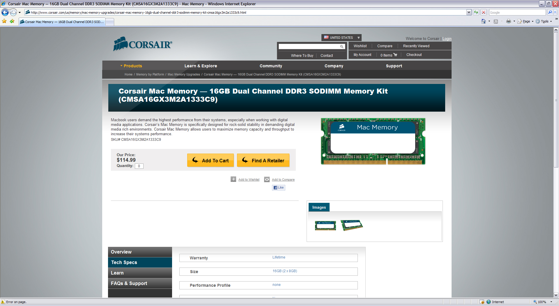559x306 pixels.
Task: Open the Page menu
Action: (x=525, y=21)
